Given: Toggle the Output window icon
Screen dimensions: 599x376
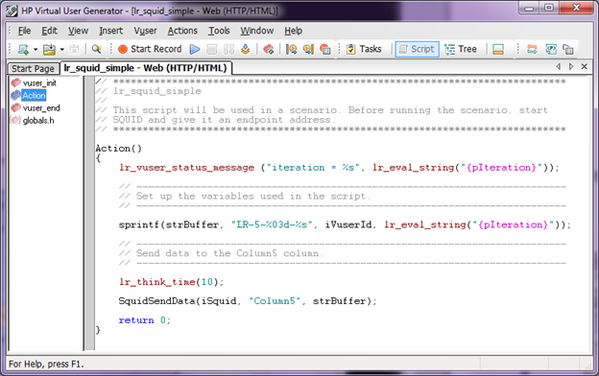Looking at the screenshot, I should pos(498,49).
